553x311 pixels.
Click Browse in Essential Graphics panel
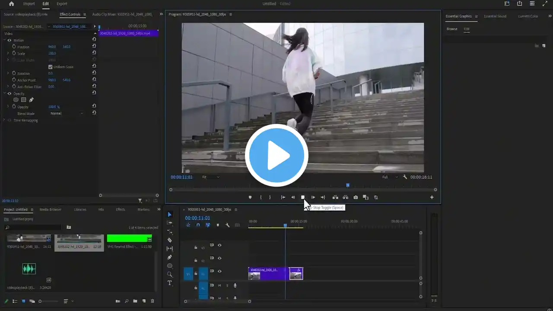tap(452, 29)
